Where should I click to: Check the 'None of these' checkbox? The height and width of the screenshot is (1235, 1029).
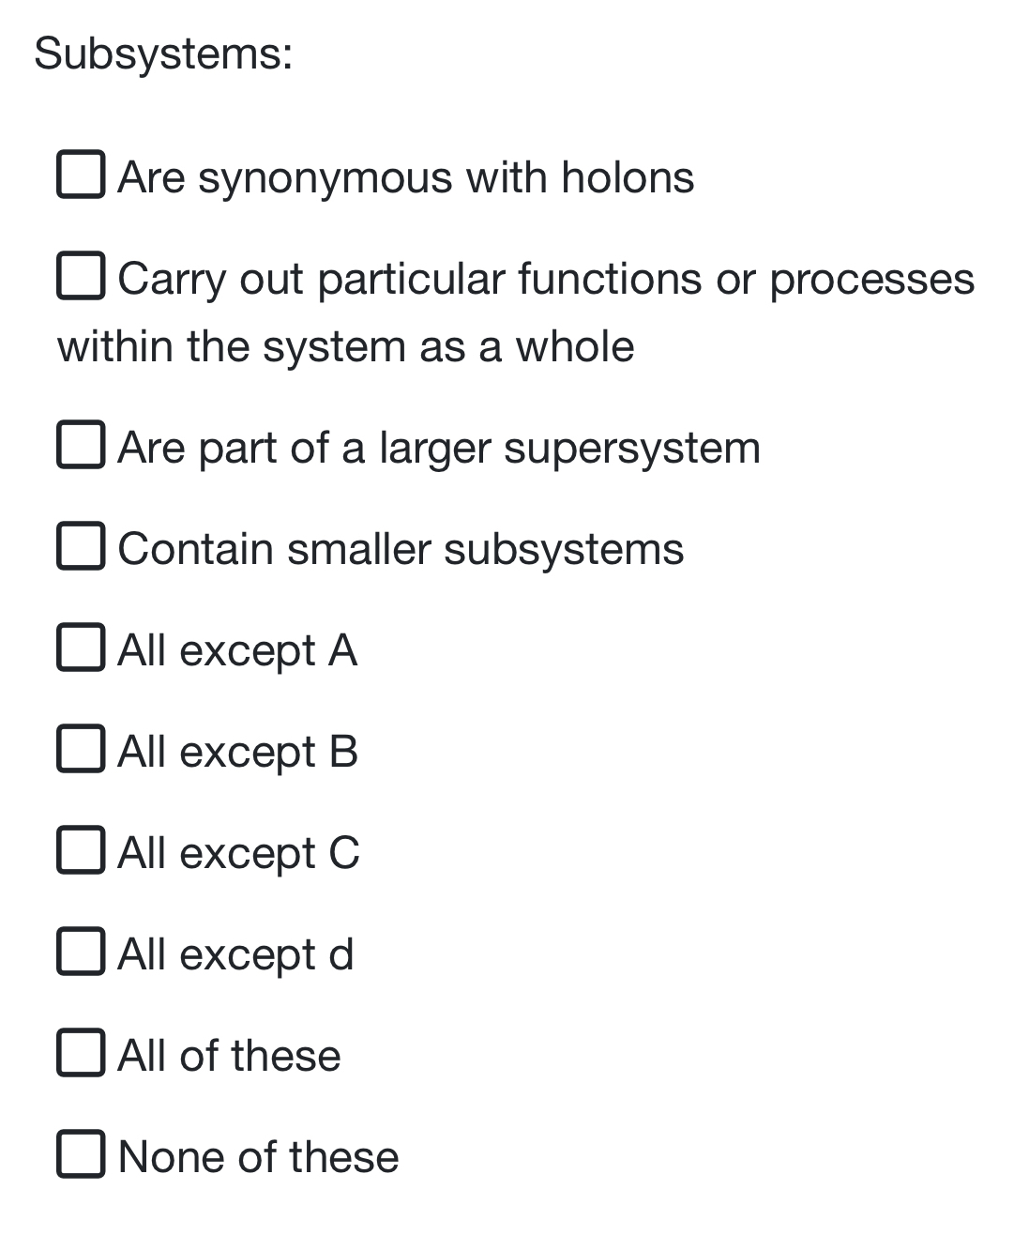pos(82,1155)
